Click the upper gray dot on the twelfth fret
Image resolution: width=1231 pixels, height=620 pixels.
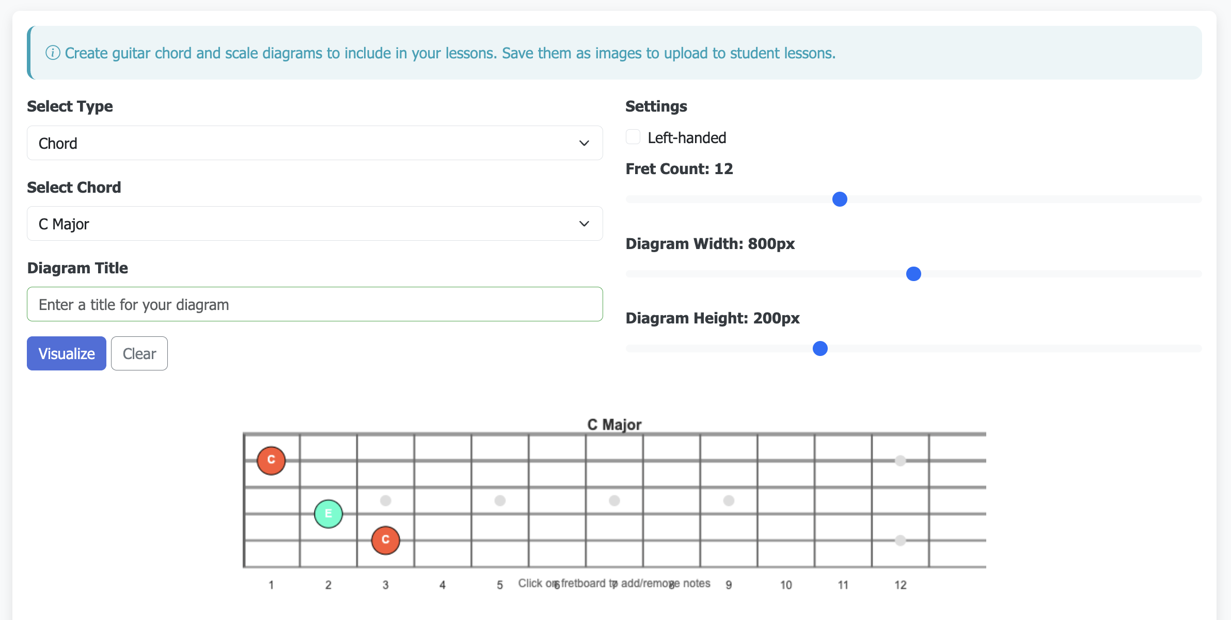click(x=900, y=460)
